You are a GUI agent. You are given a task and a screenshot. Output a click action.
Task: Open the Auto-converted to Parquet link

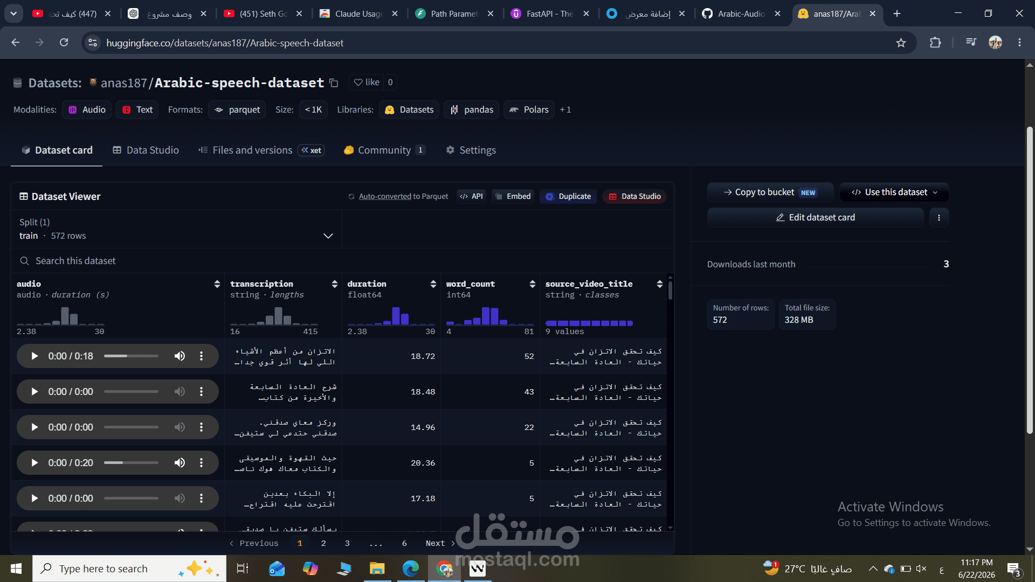tap(385, 197)
